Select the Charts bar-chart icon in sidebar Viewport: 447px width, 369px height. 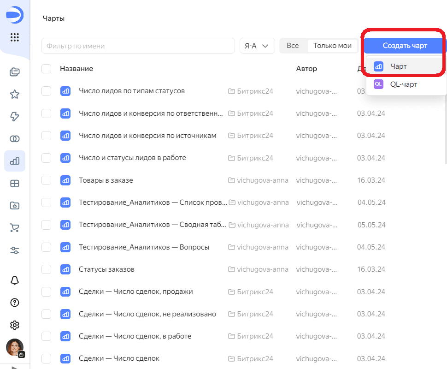click(x=15, y=161)
